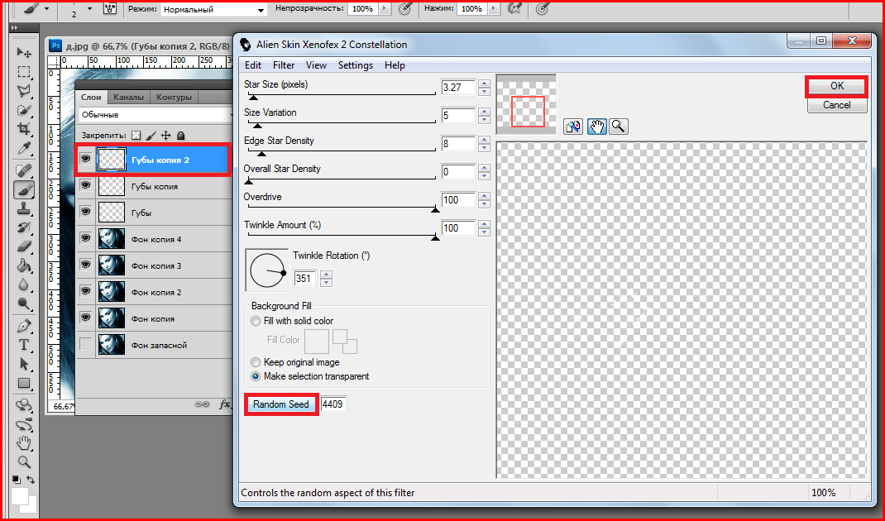Open the Edit menu in Constellation dialog
885x521 pixels.
click(253, 65)
